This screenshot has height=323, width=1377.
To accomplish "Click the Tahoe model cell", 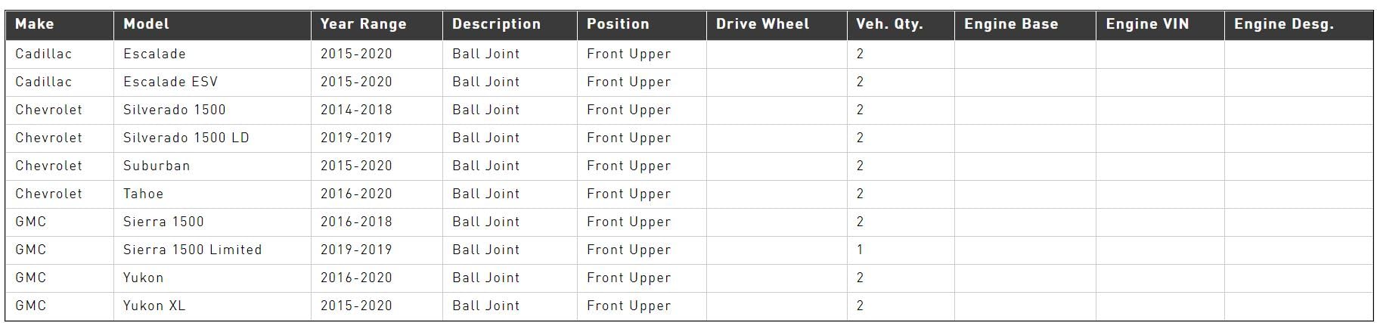I will point(144,194).
